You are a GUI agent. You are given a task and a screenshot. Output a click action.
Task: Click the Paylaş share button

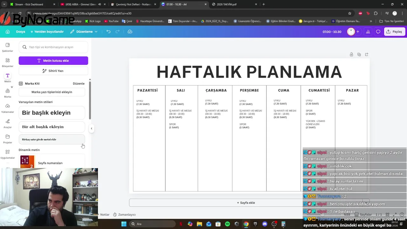(394, 31)
